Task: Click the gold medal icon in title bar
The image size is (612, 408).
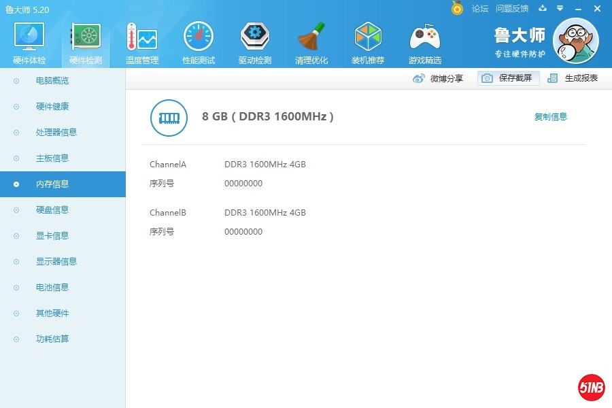Action: [457, 8]
